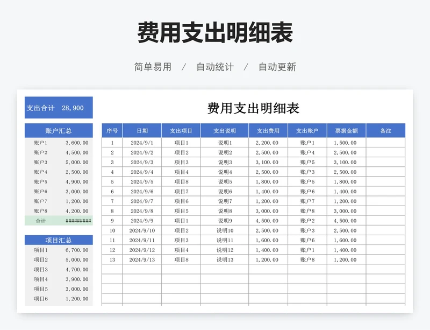Click the sequence number 12 cell

click(112, 250)
